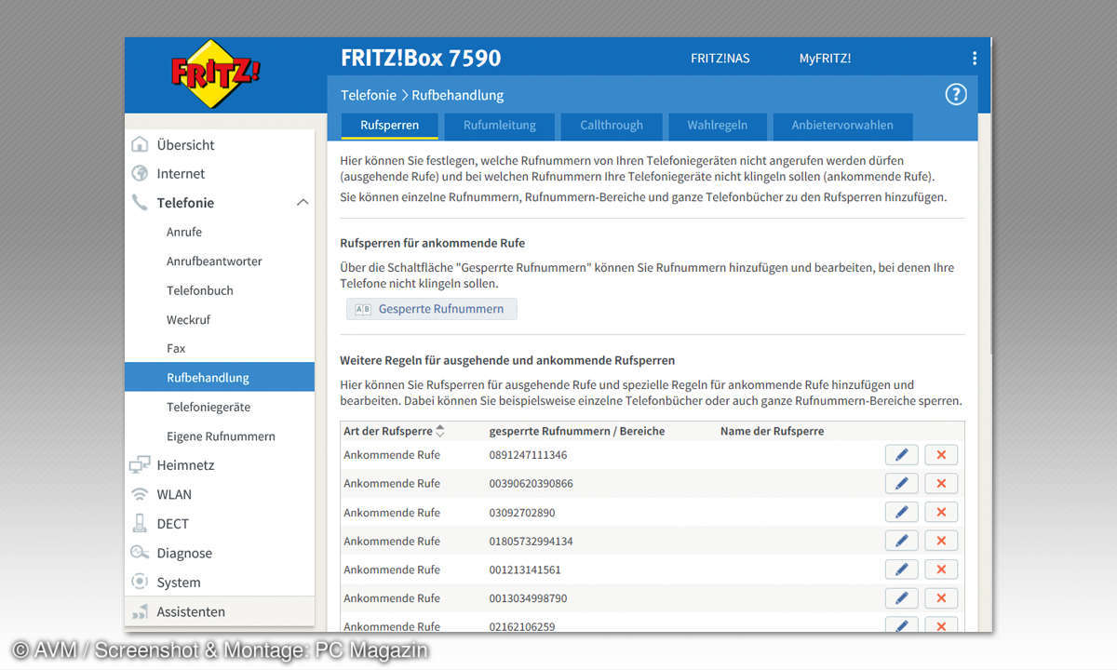Switch to the Rufumleitung tab
The image size is (1117, 670).
tap(500, 125)
